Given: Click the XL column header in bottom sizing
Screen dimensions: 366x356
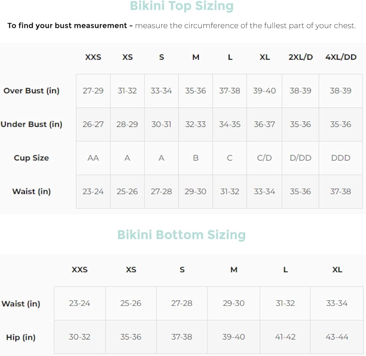Looking at the screenshot, I should pyautogui.click(x=337, y=270).
